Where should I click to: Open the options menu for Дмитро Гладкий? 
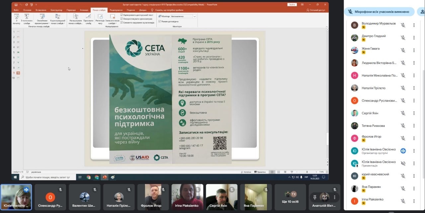click(x=414, y=37)
